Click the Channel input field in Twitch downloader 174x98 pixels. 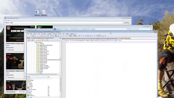coord(66,23)
